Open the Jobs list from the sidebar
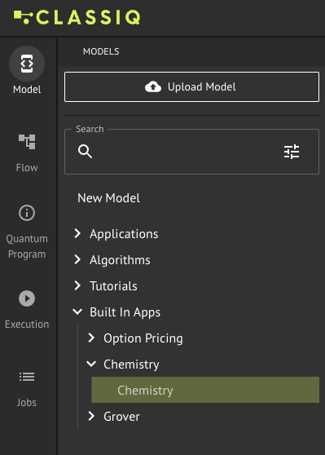The width and height of the screenshot is (325, 455). pyautogui.click(x=27, y=390)
